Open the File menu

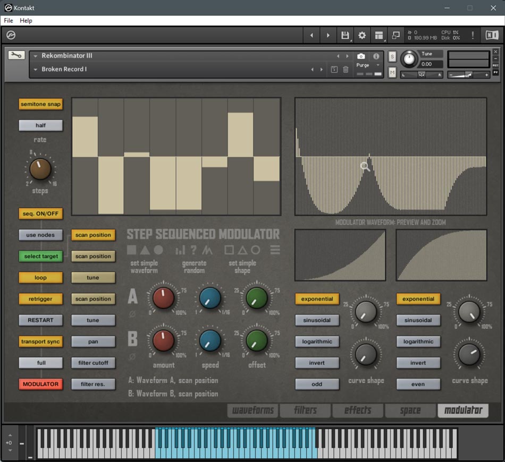9,21
